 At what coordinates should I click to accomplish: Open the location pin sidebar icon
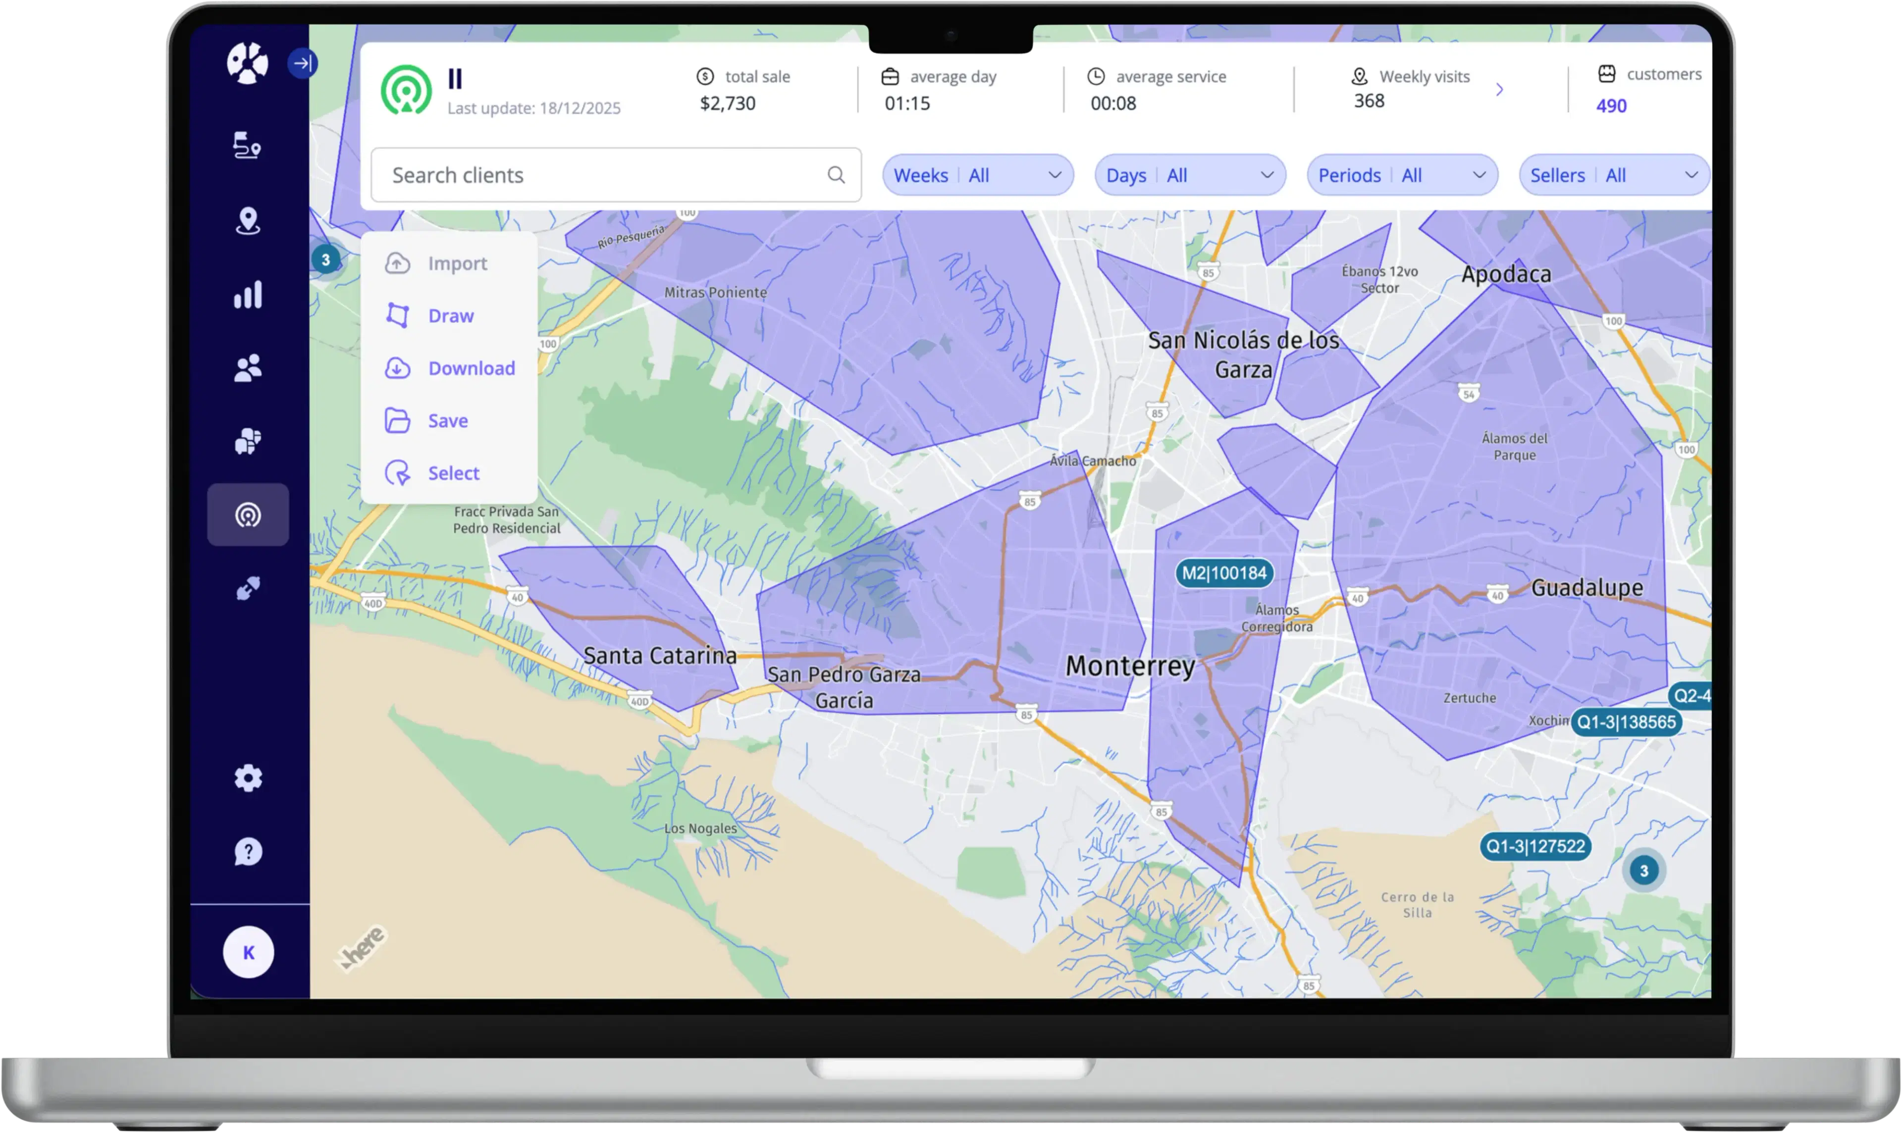pos(248,220)
